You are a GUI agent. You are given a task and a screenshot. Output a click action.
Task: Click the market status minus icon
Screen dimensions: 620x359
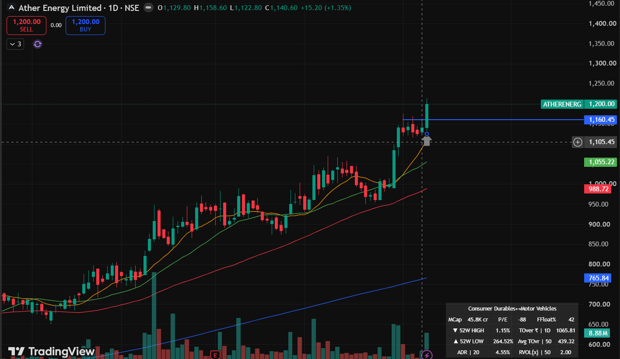[149, 8]
